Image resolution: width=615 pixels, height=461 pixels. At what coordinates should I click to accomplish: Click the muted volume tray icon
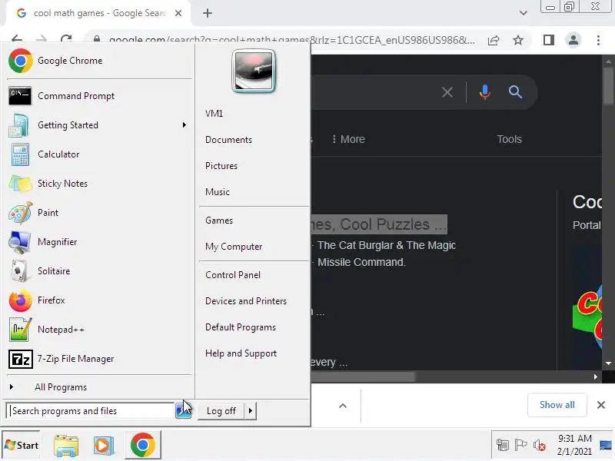click(539, 446)
